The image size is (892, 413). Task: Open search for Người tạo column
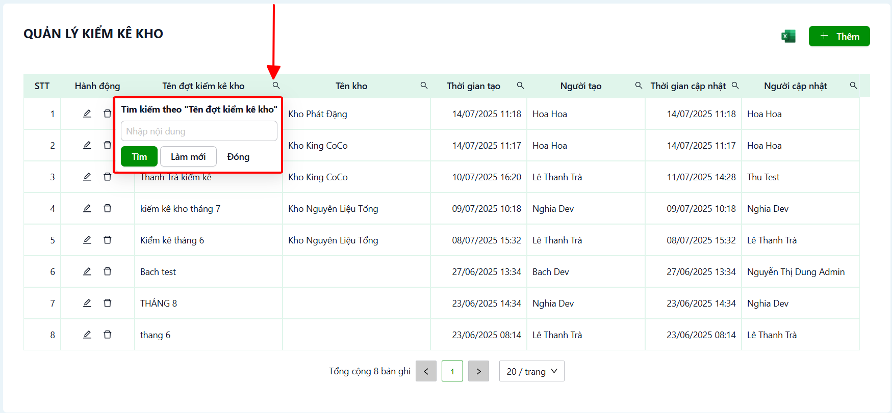pyautogui.click(x=639, y=86)
